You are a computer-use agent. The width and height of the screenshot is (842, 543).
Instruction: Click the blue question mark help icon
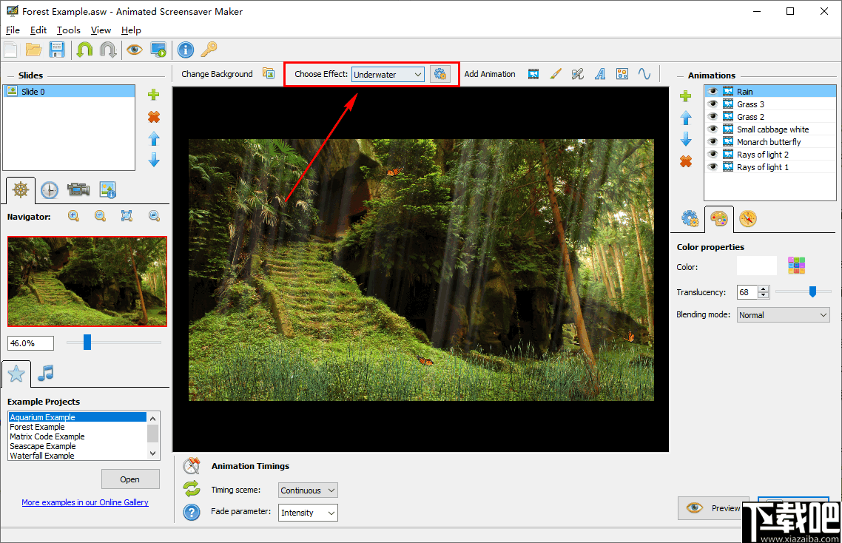(x=192, y=512)
